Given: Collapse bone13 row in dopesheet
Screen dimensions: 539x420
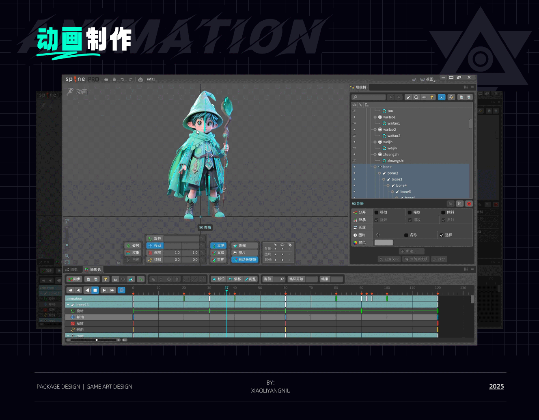Looking at the screenshot, I should (x=68, y=305).
